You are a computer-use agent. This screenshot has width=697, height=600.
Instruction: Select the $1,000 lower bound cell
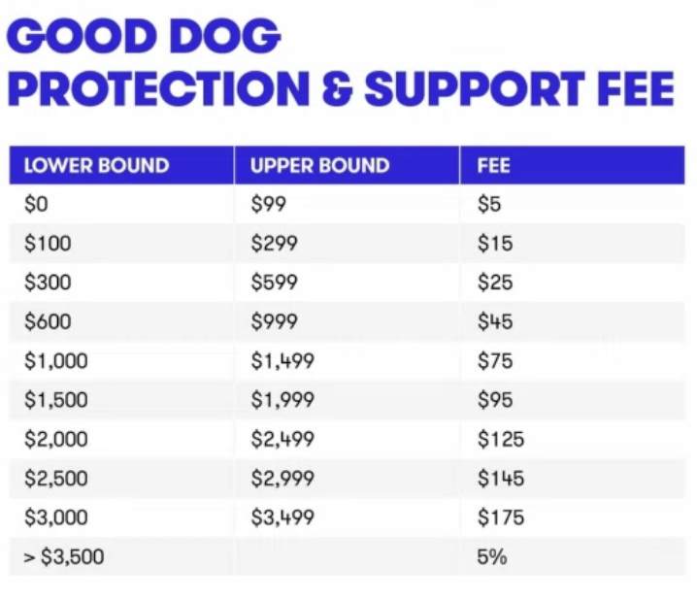pyautogui.click(x=55, y=361)
